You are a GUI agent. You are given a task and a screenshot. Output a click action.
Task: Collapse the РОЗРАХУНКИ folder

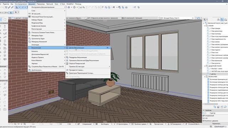point(205,77)
